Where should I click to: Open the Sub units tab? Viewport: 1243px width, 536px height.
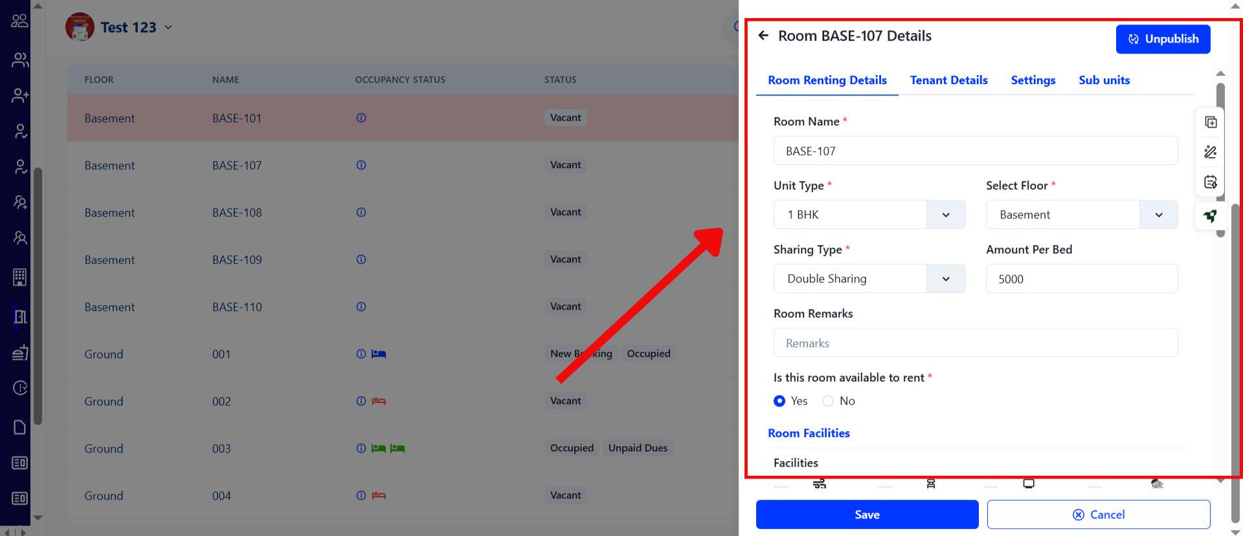1104,80
